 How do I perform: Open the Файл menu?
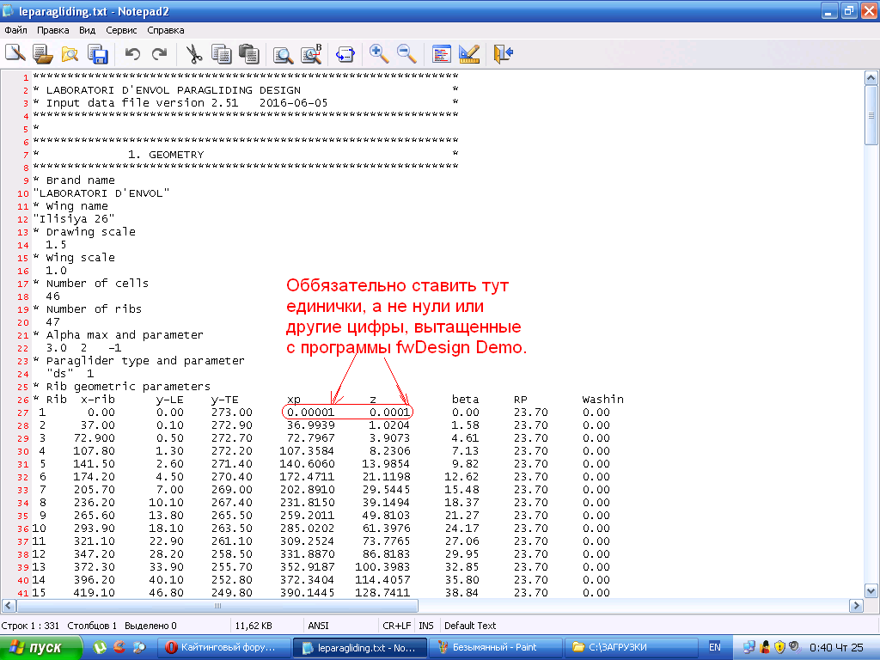point(15,30)
